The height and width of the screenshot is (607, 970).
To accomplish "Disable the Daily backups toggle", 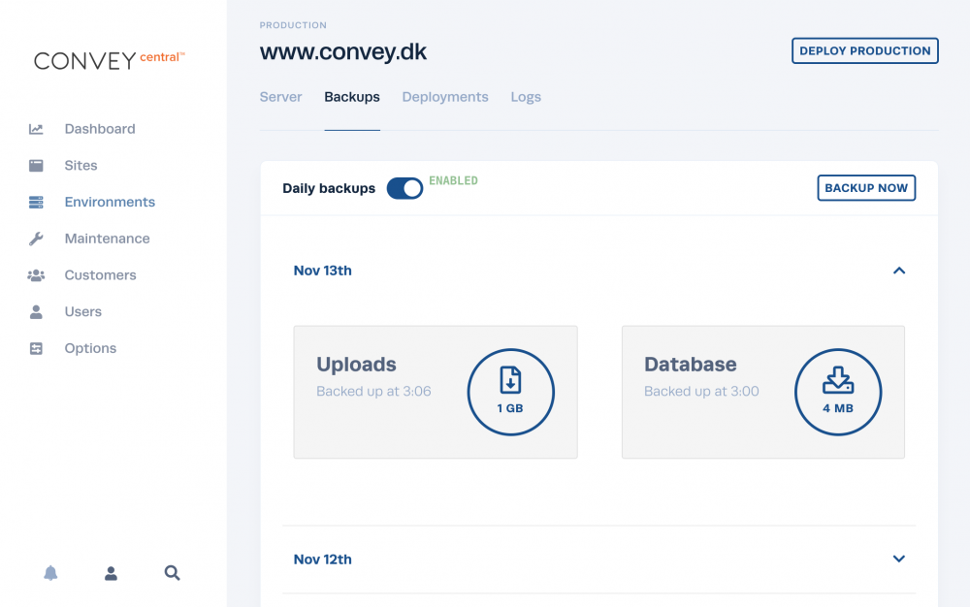I will [x=404, y=188].
